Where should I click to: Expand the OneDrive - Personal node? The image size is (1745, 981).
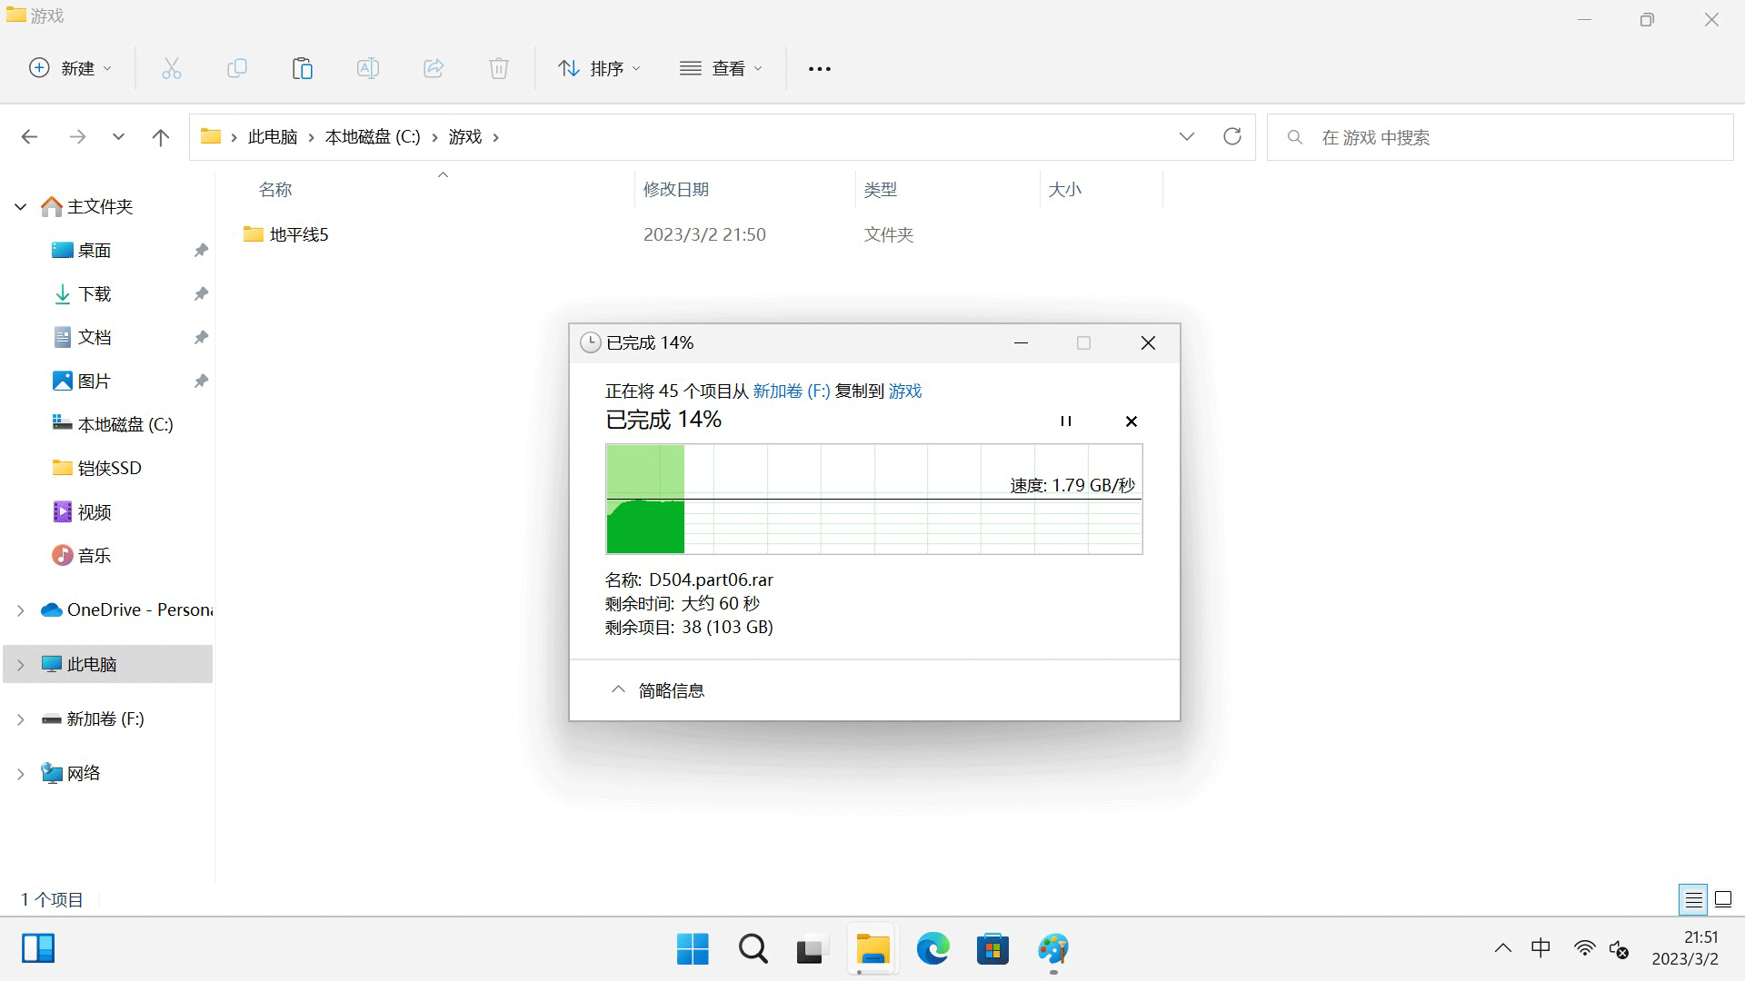20,610
